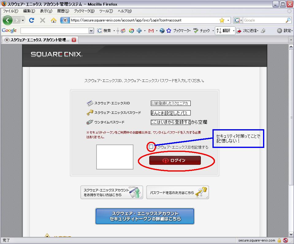This screenshot has width=294, height=244.
Task: Click the Forward navigation arrow
Action: click(x=17, y=20)
